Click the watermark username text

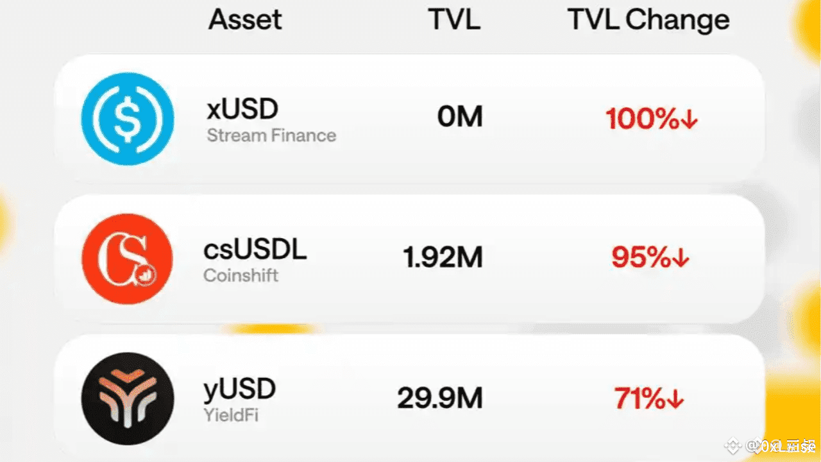point(779,445)
